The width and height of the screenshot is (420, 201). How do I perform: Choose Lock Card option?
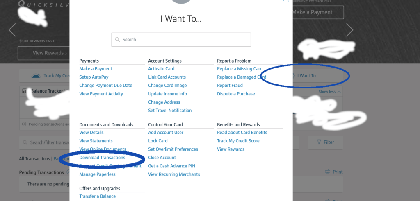tap(158, 141)
